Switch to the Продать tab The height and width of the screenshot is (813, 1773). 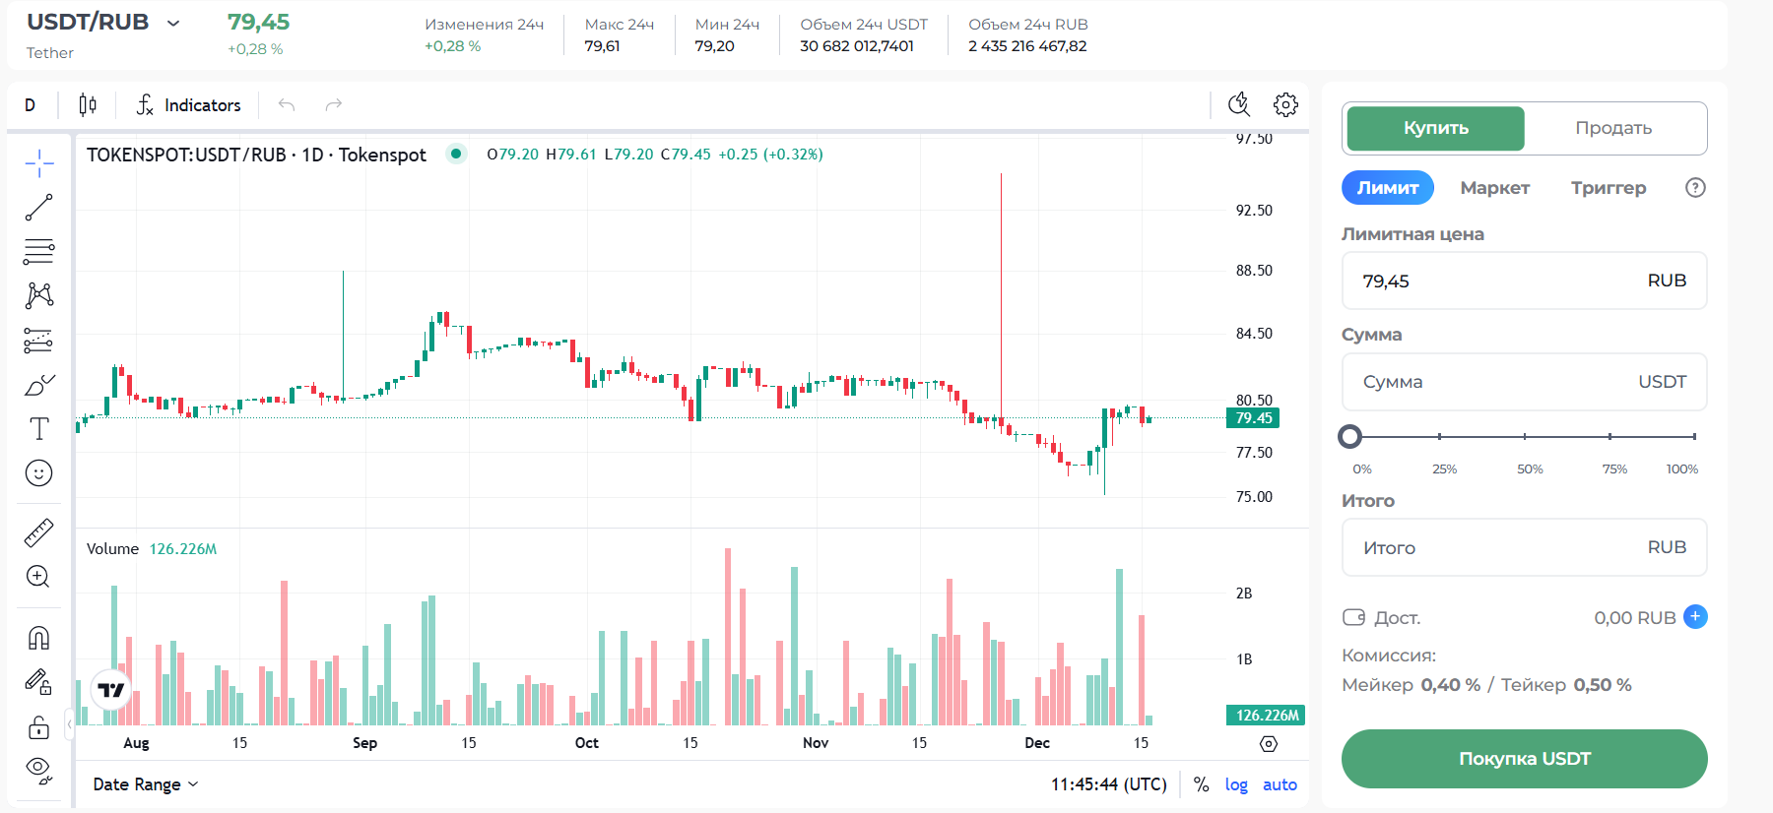tap(1612, 128)
